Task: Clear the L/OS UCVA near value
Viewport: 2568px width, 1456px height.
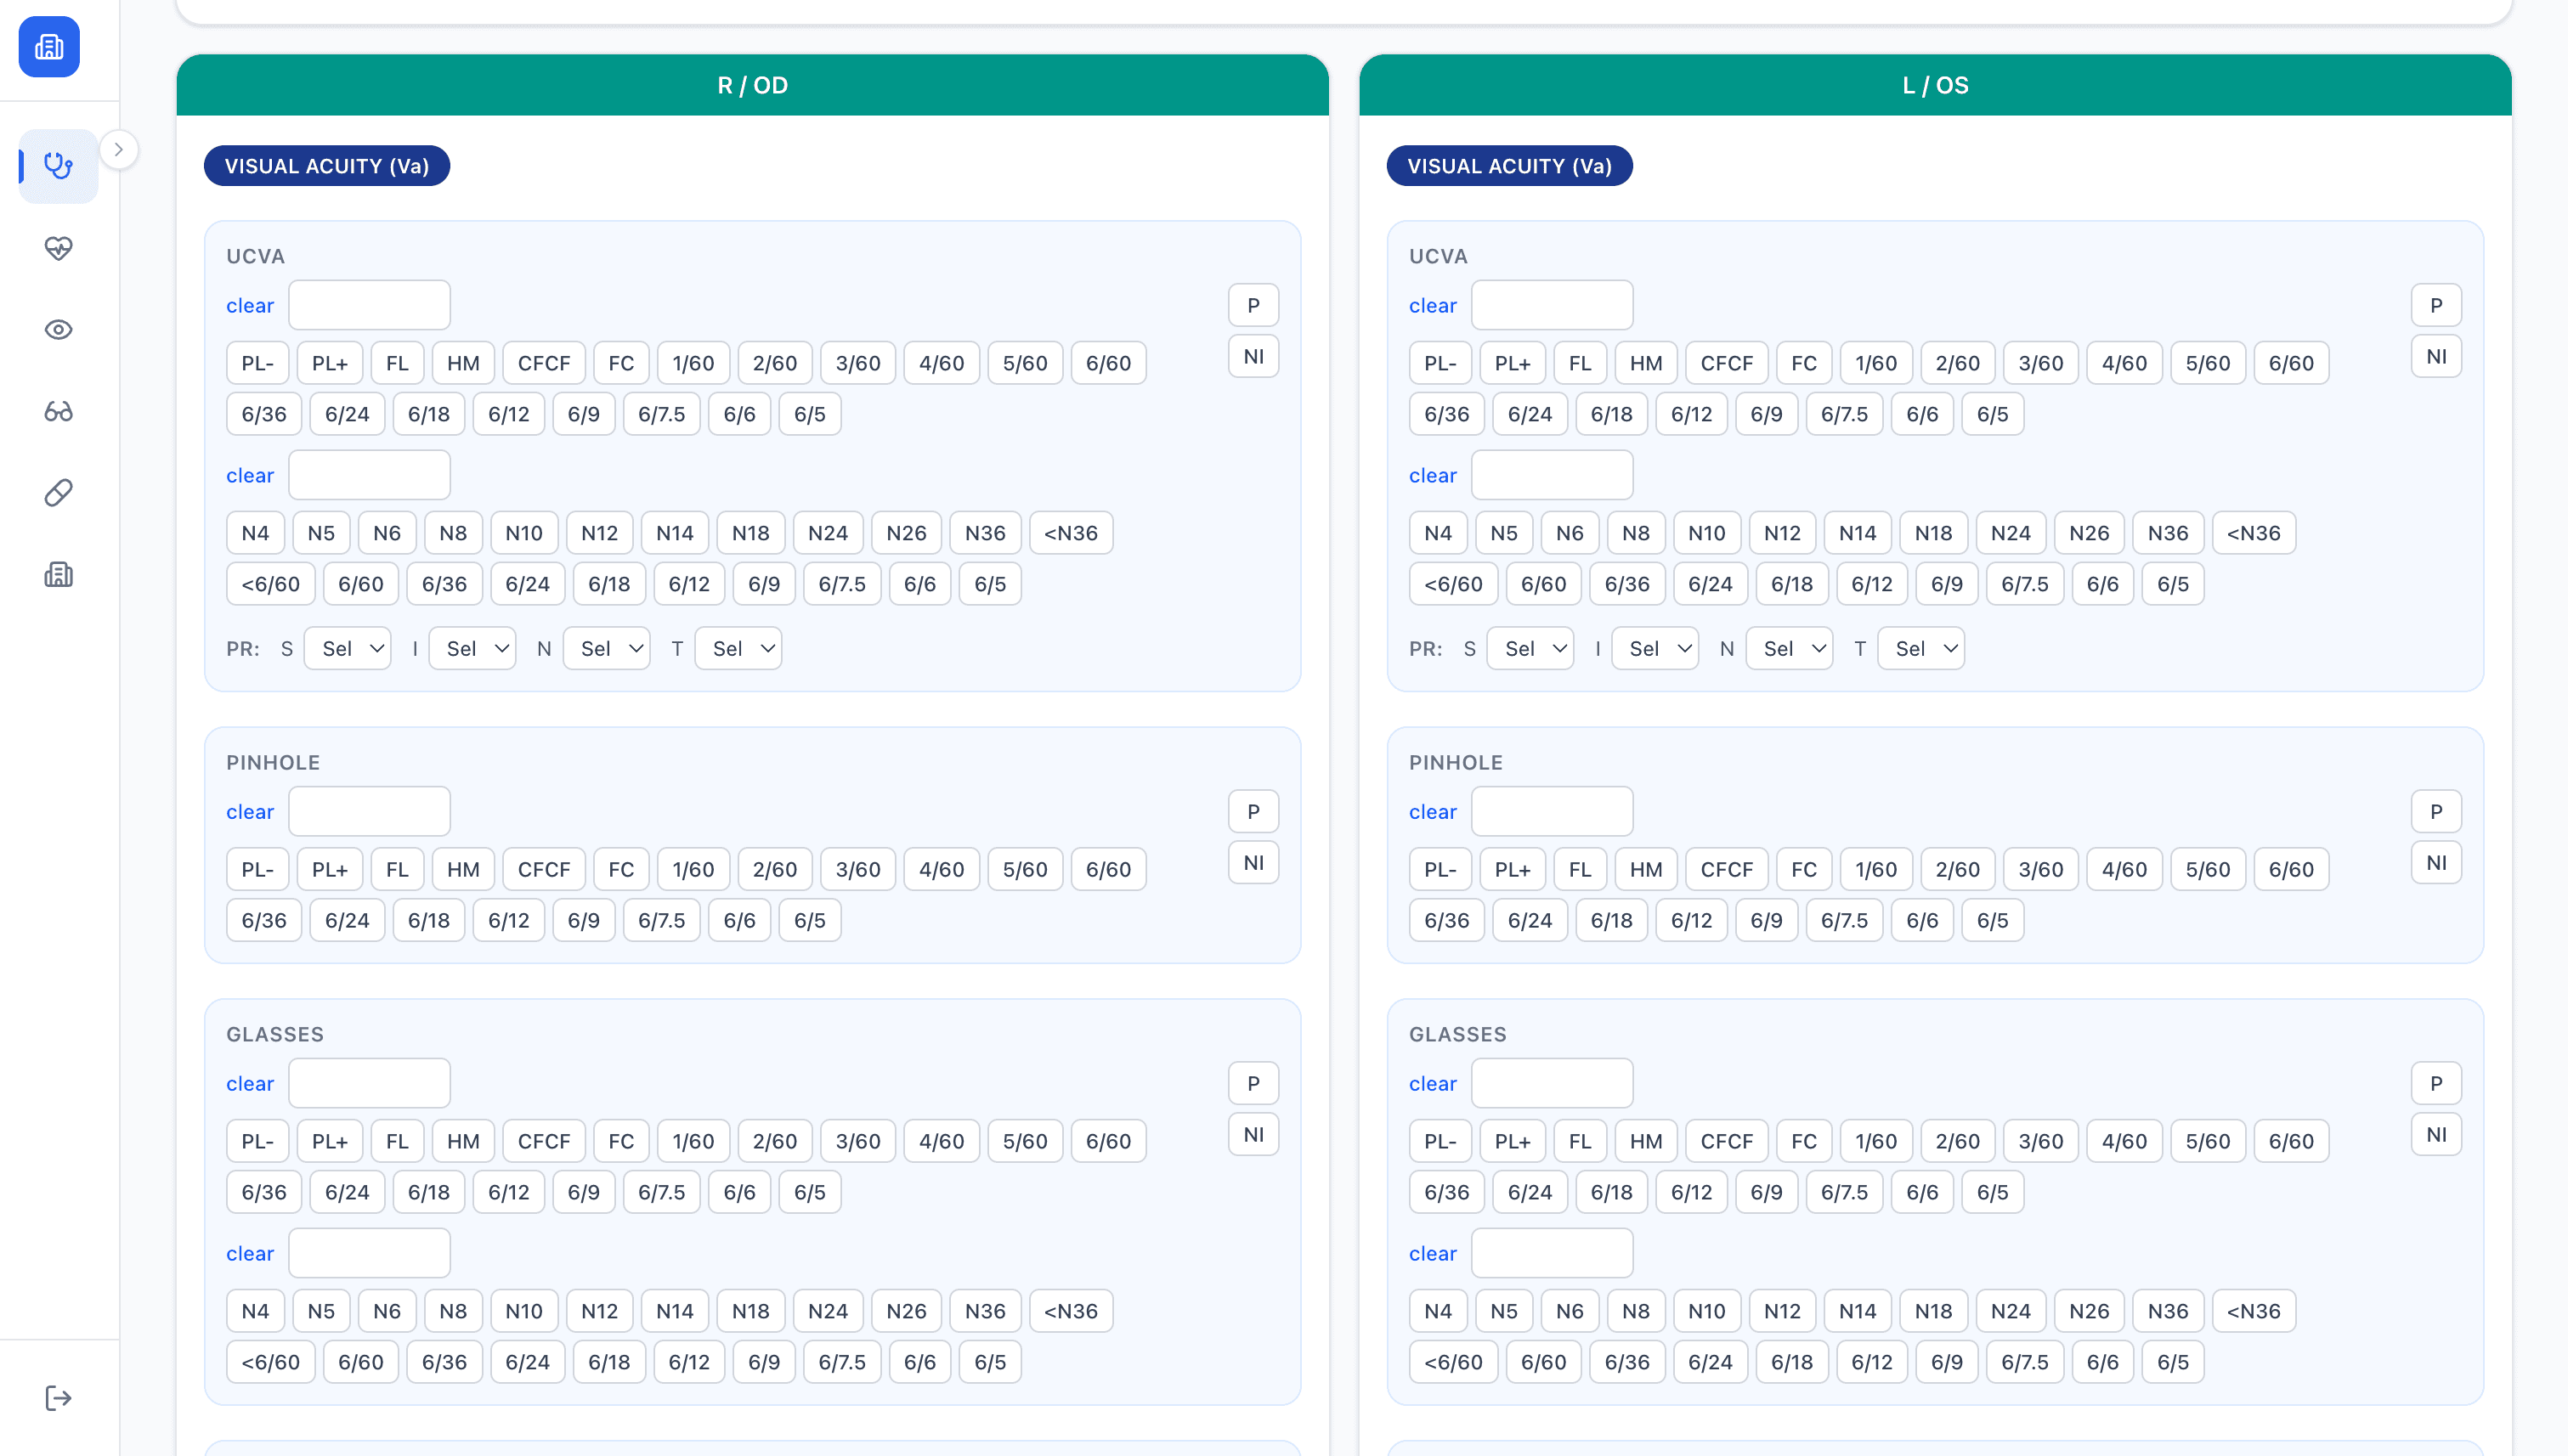Action: click(1433, 476)
